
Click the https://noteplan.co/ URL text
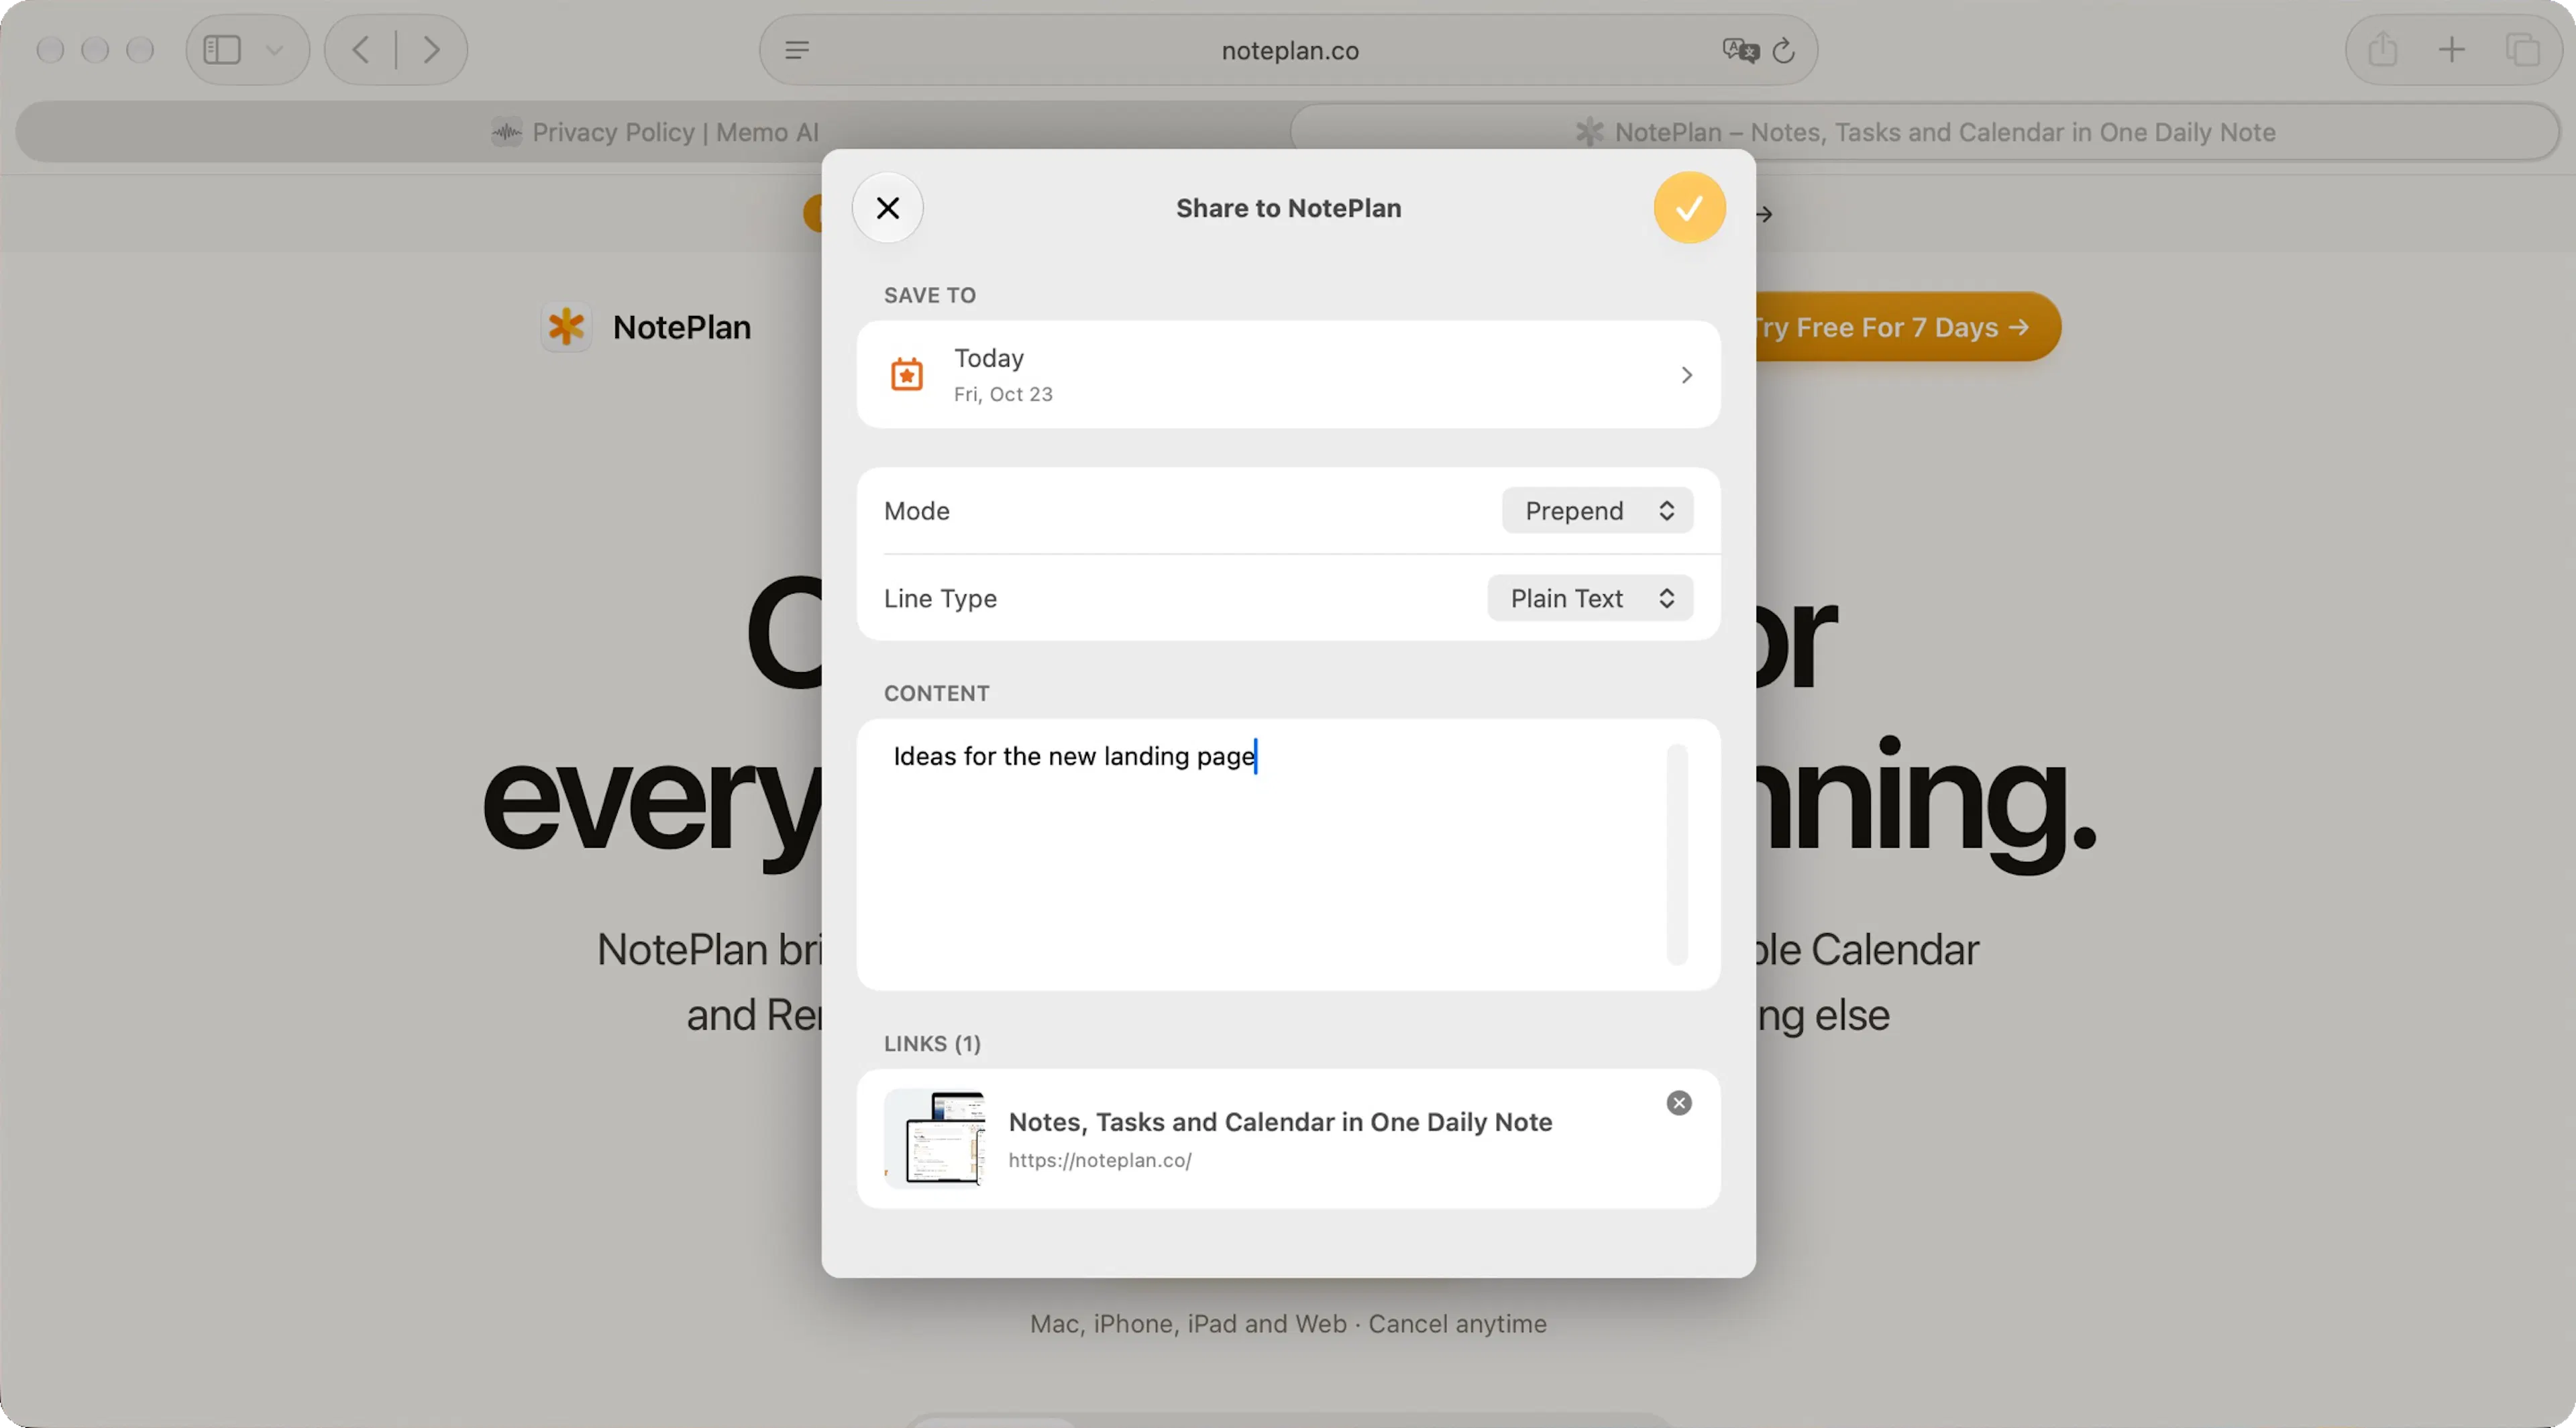[1100, 1160]
